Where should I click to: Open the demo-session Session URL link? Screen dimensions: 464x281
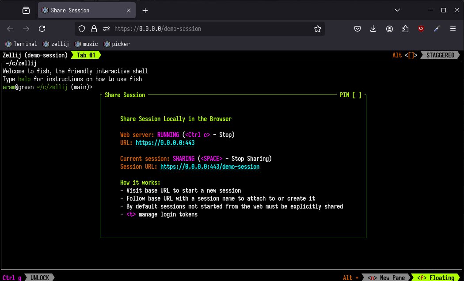(210, 167)
